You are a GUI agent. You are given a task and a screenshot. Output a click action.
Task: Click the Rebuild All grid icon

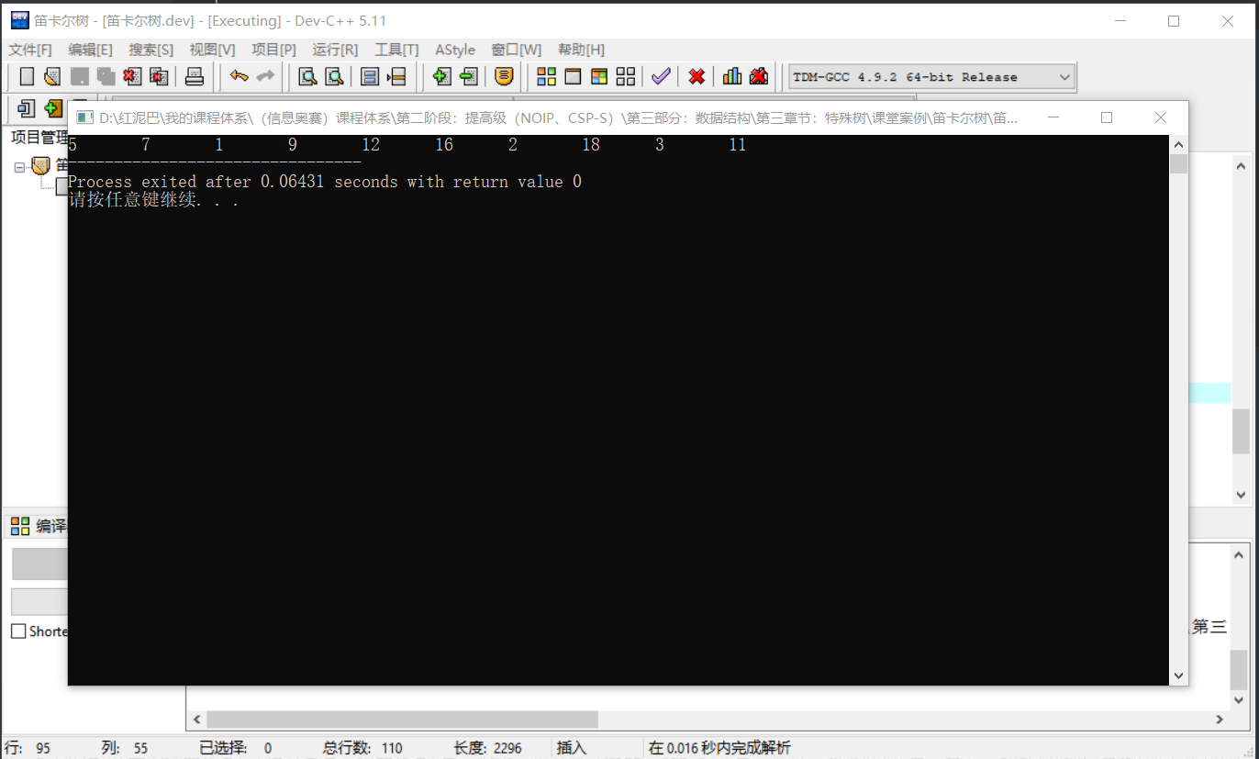(x=626, y=77)
